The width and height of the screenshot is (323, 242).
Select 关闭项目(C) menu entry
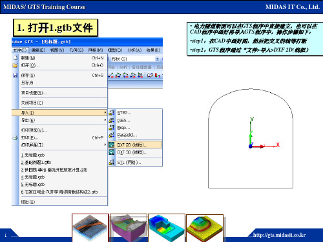click(59, 103)
